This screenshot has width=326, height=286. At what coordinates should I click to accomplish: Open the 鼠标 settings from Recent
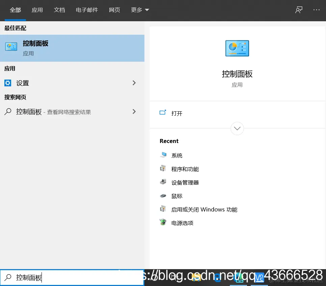coord(163,196)
